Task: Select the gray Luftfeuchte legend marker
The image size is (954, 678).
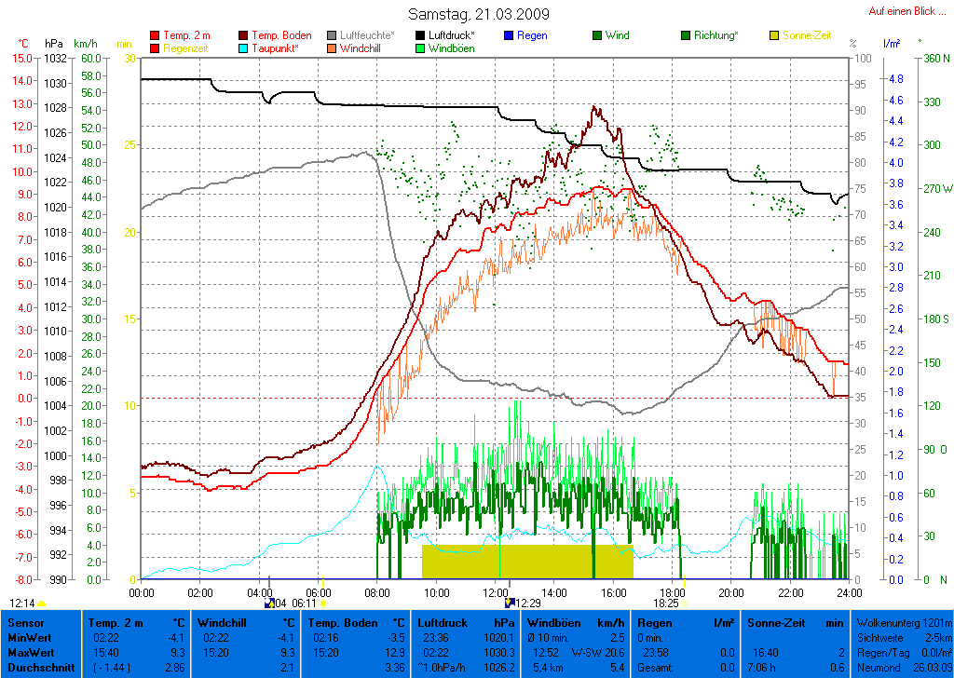Action: pos(333,35)
